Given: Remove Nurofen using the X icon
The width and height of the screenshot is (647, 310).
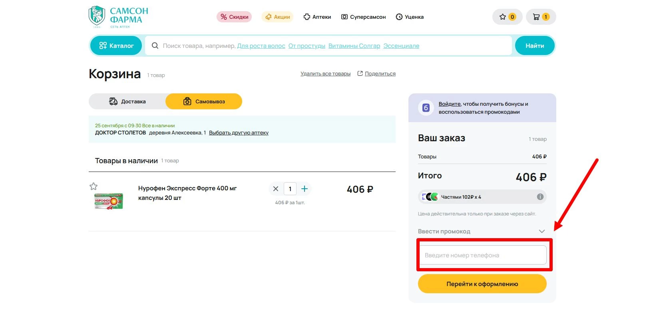Looking at the screenshot, I should click(x=276, y=189).
